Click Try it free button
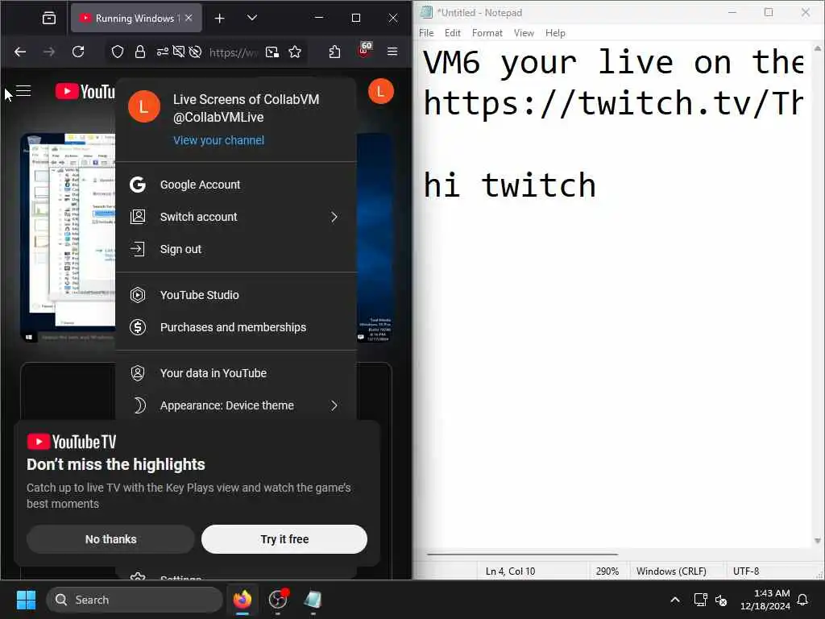825x619 pixels. [284, 539]
